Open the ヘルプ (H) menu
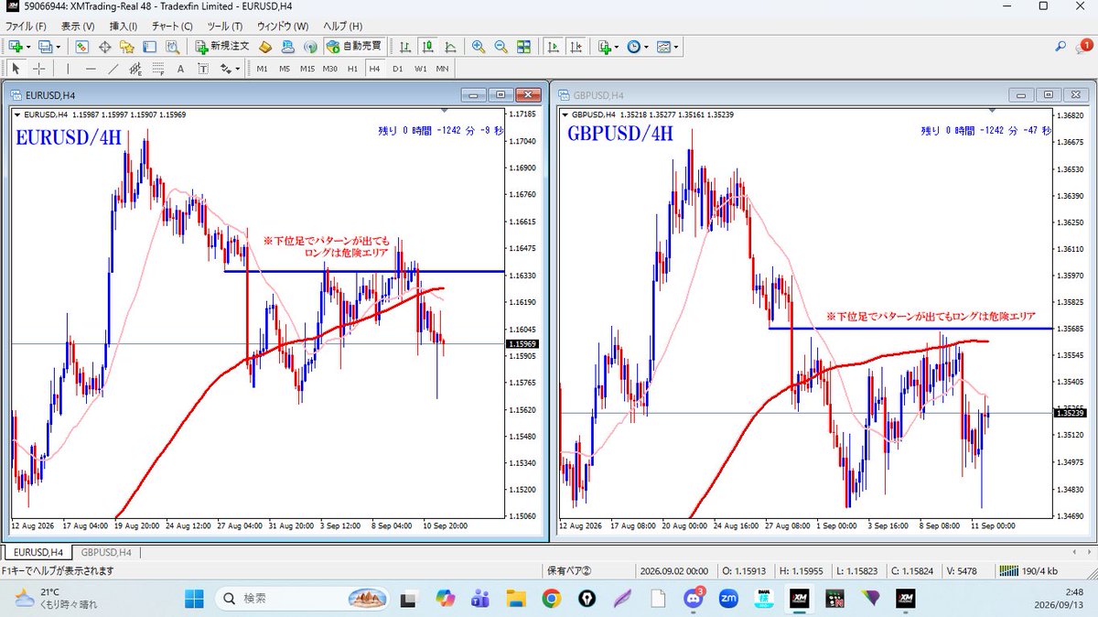Viewport: 1098px width, 617px height. (343, 26)
